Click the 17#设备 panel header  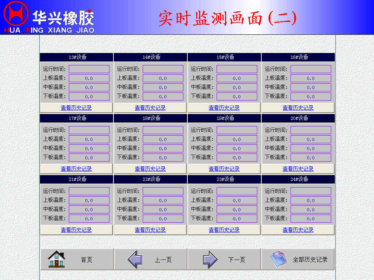tap(76, 118)
